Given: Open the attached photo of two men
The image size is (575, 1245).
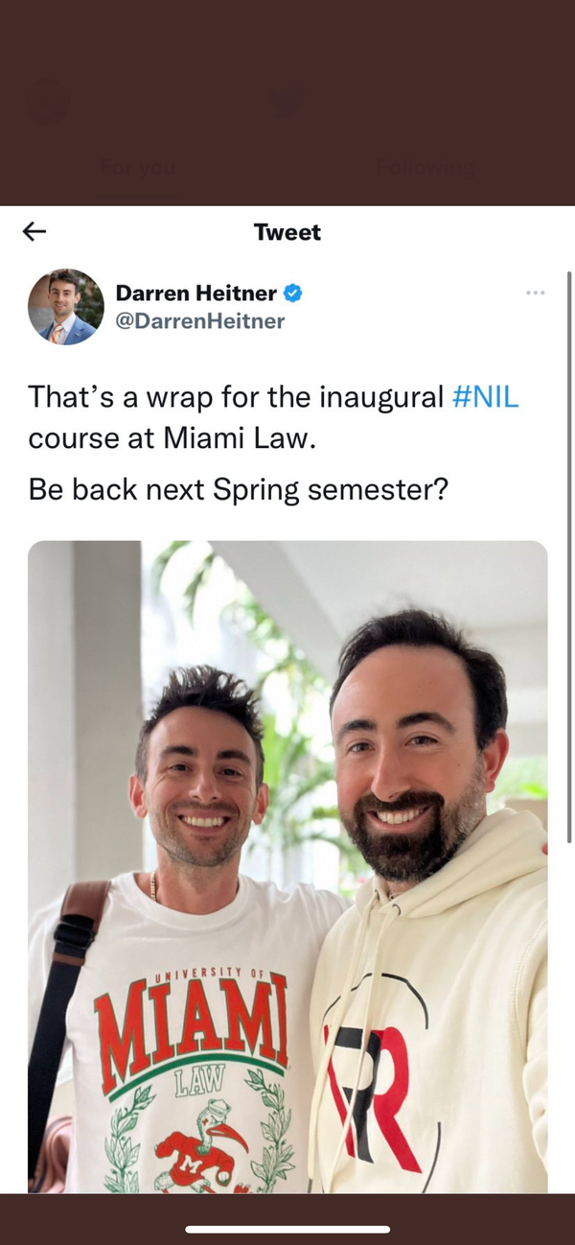Looking at the screenshot, I should [x=287, y=867].
